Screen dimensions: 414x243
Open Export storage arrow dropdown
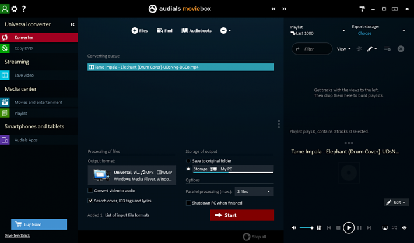tap(404, 31)
